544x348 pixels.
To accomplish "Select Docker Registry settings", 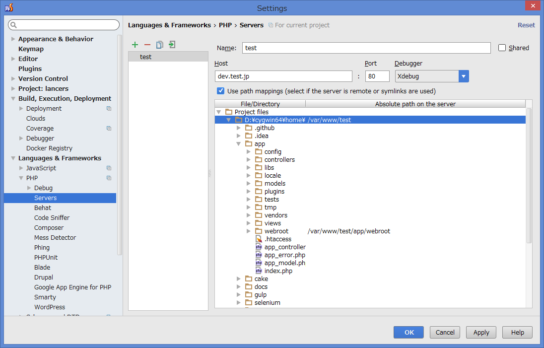I will (x=49, y=148).
